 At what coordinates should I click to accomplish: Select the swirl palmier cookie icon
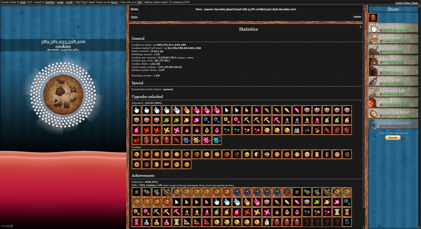[x=166, y=165]
